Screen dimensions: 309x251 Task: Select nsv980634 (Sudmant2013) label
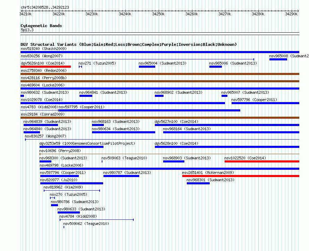pos(116,129)
